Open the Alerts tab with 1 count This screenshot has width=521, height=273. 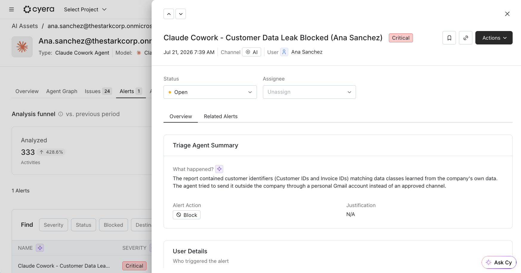pos(131,91)
